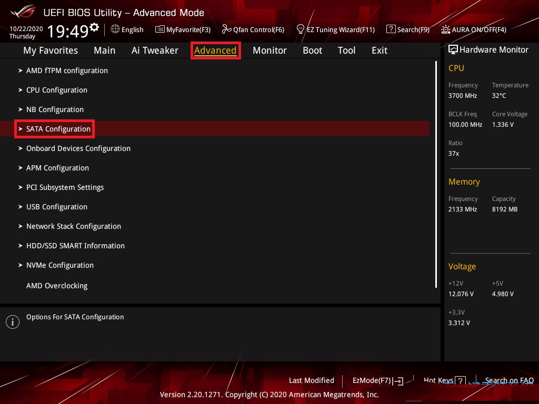This screenshot has width=539, height=404.
Task: Open AMD fTPM configuration entry
Action: [x=67, y=70]
